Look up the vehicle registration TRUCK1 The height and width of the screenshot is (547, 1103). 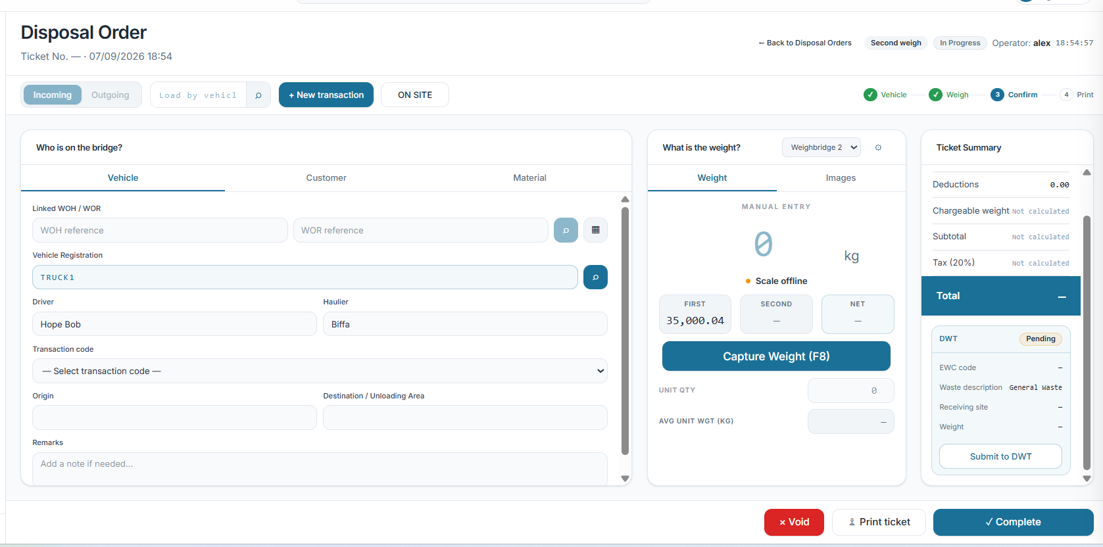coord(595,277)
